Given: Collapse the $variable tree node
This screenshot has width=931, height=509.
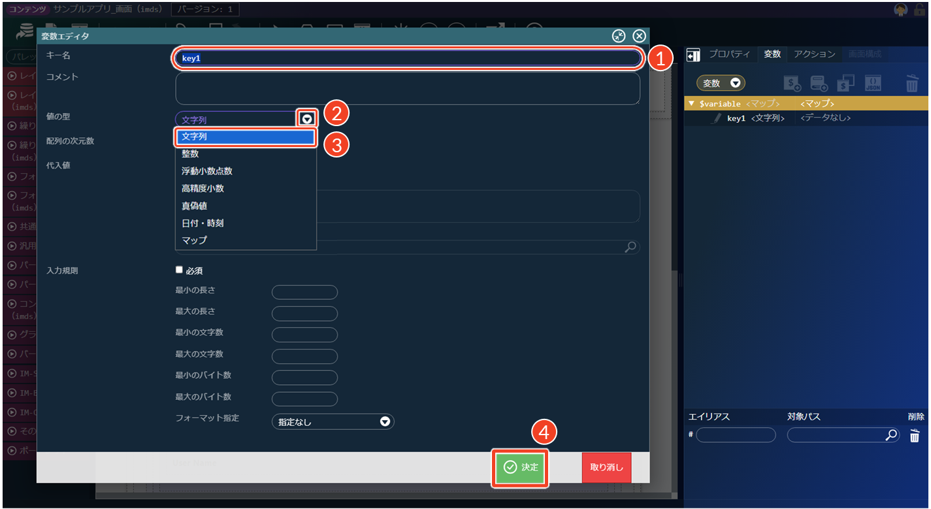Looking at the screenshot, I should [692, 103].
